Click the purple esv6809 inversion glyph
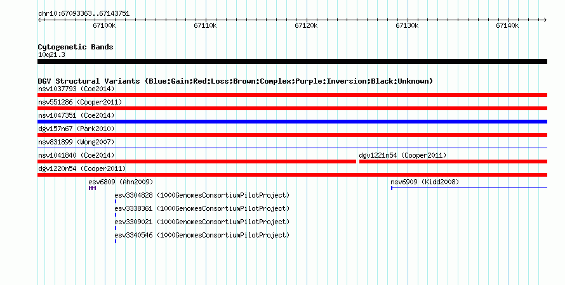This screenshot has width=565, height=285. coord(92,188)
